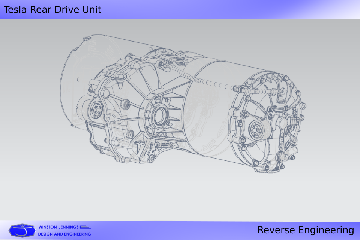
Task: Click the 'Reverse Engineering' footer text
Action: click(x=306, y=230)
